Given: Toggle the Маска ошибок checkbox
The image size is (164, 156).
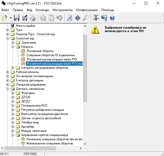Looking at the screenshot, I should click(12, 26).
